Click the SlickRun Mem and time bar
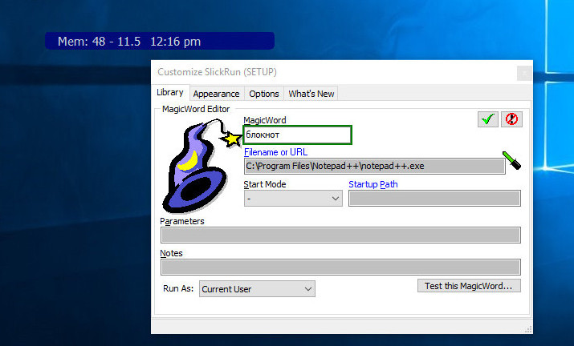This screenshot has width=574, height=346. [160, 41]
